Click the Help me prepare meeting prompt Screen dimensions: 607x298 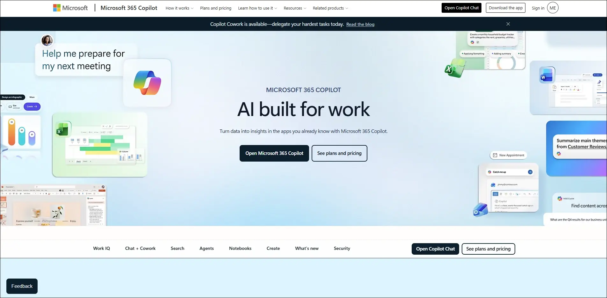[x=83, y=60]
